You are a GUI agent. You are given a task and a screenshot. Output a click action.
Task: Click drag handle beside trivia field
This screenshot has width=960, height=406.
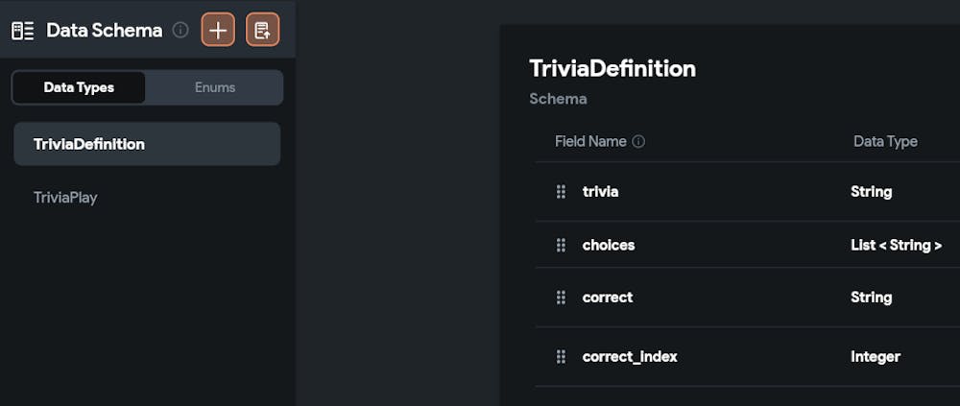(561, 192)
